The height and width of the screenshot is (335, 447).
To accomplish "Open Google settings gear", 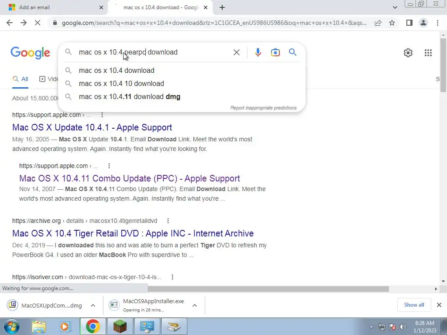I will click(408, 53).
